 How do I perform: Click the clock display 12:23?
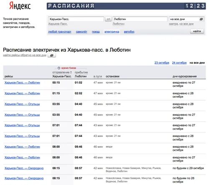coord(195,6)
